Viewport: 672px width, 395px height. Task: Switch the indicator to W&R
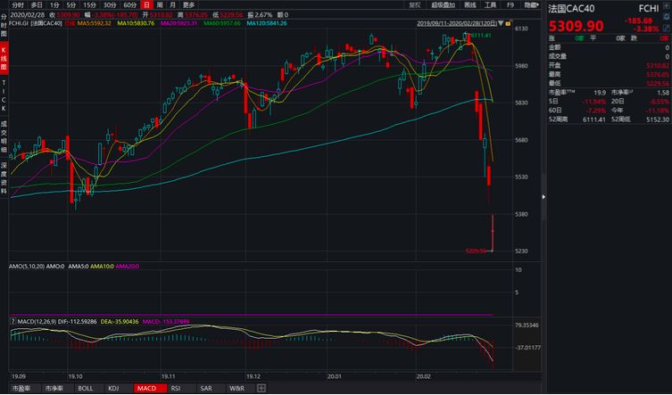[236, 388]
